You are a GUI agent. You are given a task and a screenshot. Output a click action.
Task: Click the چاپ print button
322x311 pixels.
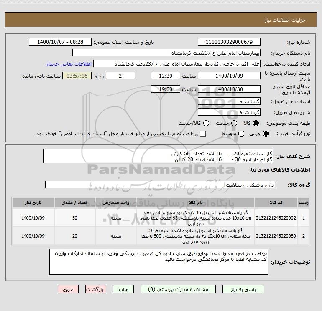click(x=123, y=289)
